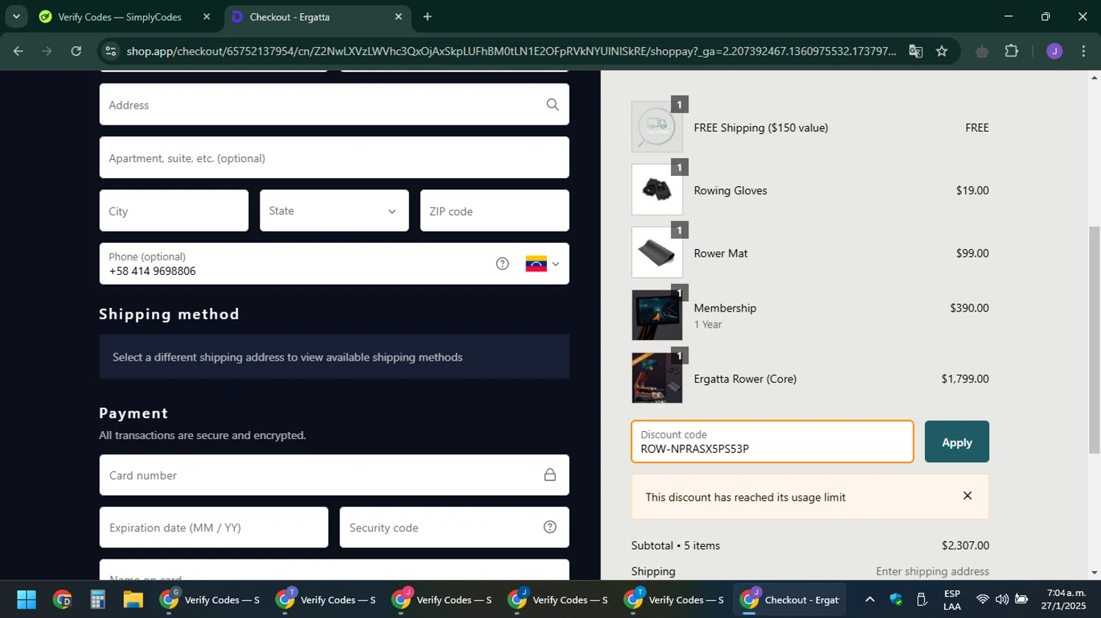The width and height of the screenshot is (1101, 618).
Task: Click the browser URL address bar
Action: coord(510,51)
